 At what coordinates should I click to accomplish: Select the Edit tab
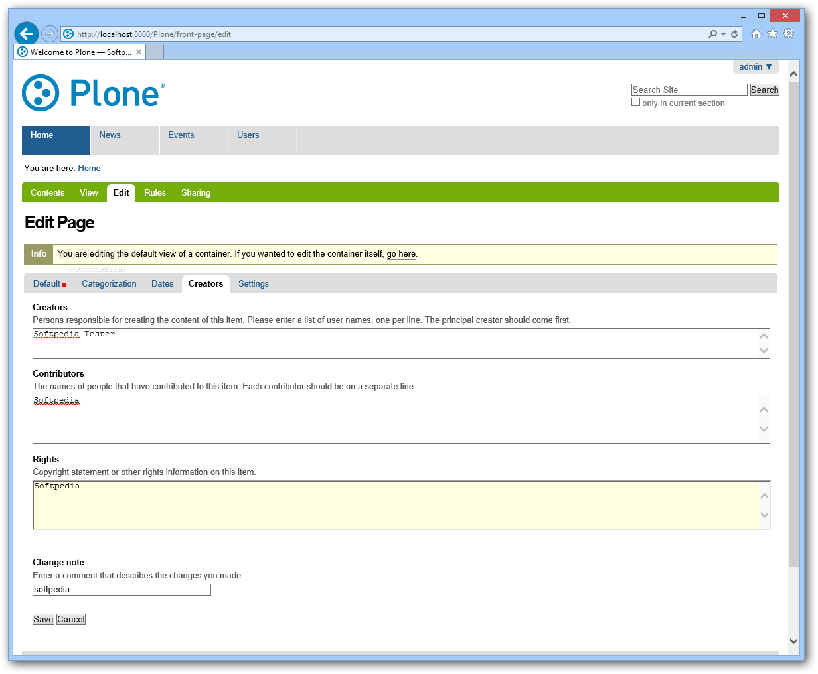click(x=121, y=192)
